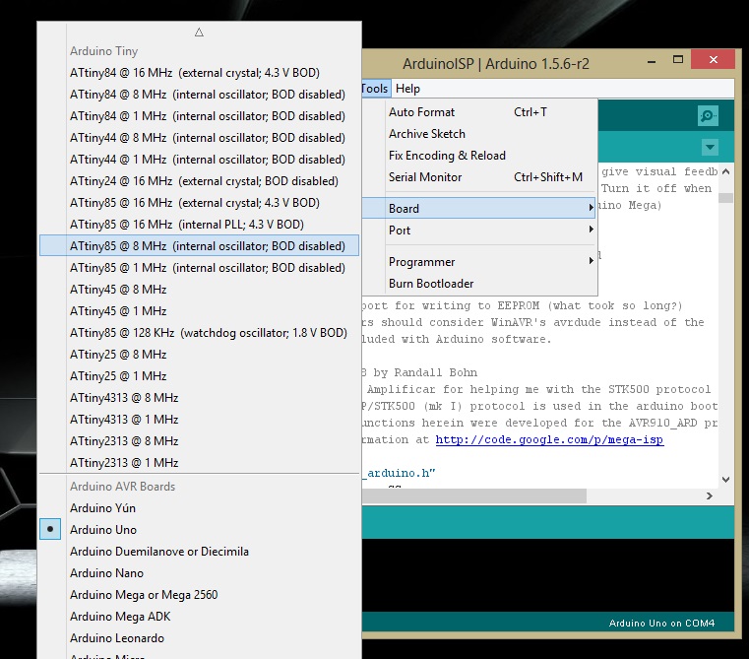Select ATtiny85 @ 16 MHz internal PLL board

(199, 225)
